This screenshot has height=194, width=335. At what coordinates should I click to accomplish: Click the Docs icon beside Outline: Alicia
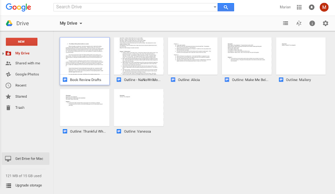(x=173, y=79)
